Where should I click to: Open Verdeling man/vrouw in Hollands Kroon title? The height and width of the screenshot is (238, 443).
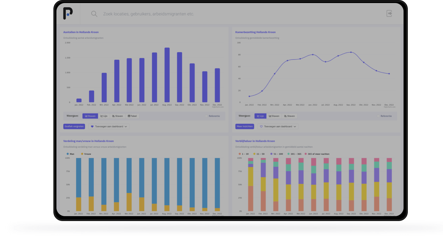(x=89, y=141)
